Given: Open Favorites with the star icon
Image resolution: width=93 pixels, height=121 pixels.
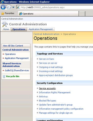Looking at the screenshot, I should (x=3, y=13).
